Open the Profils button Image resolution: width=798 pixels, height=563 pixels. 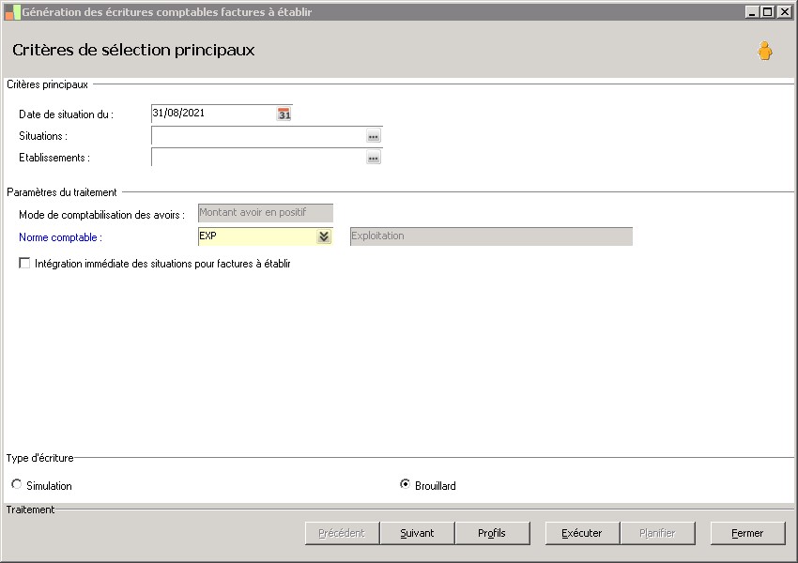pyautogui.click(x=491, y=533)
